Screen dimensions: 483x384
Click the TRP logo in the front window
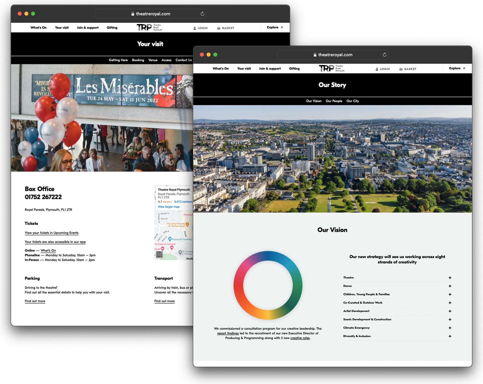332,68
